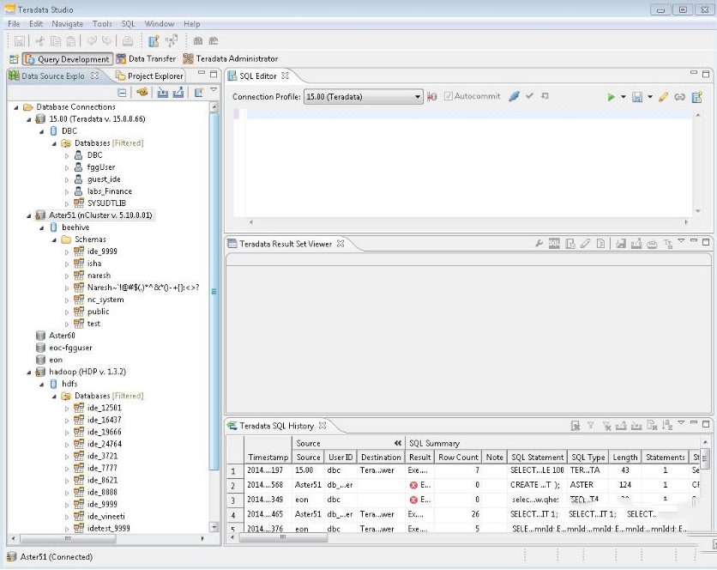The width and height of the screenshot is (717, 570).
Task: Click the Data Source Explorer vertical scrollbar thumb
Action: tap(214, 291)
